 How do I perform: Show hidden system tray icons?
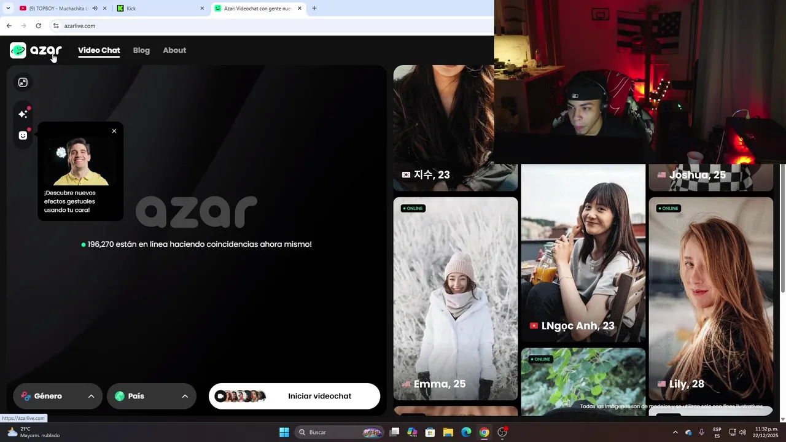[675, 432]
